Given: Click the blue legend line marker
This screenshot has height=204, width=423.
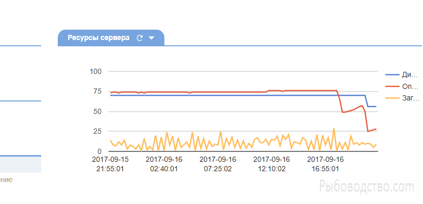Looking at the screenshot, I should coord(392,75).
